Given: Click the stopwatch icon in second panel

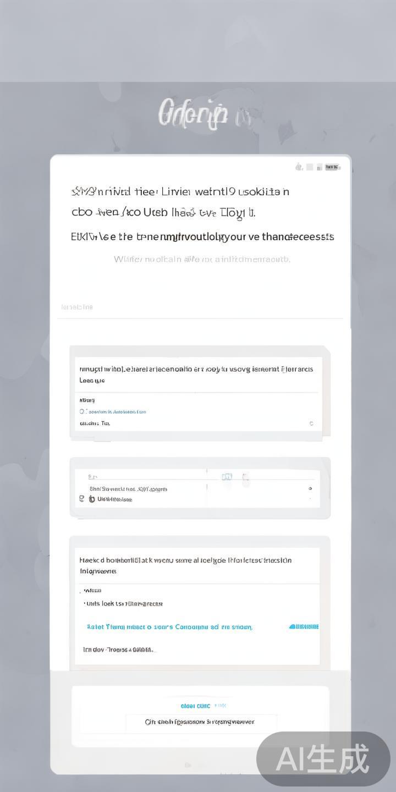Looking at the screenshot, I should [91, 499].
